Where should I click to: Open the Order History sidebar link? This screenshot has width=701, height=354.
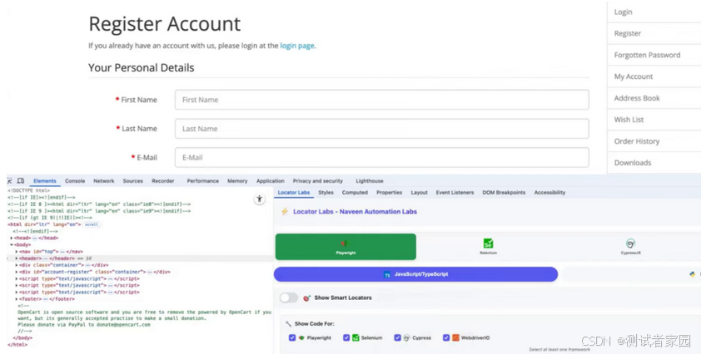click(637, 141)
